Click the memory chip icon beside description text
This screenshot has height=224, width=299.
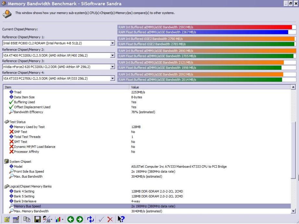(x=7, y=14)
